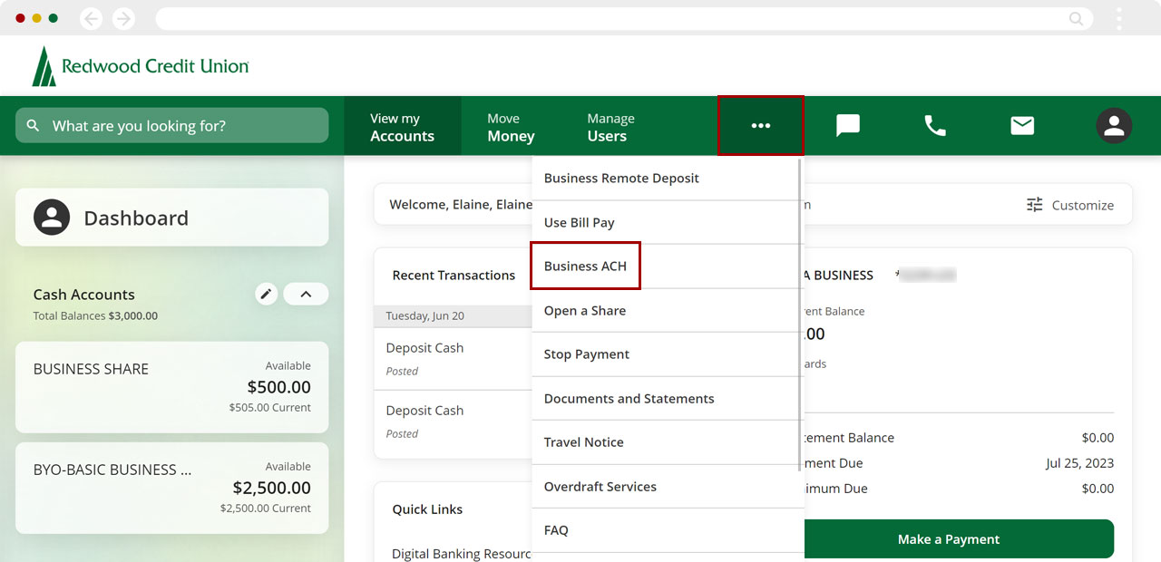
Task: Open the Manage Users tab
Action: [x=610, y=127]
